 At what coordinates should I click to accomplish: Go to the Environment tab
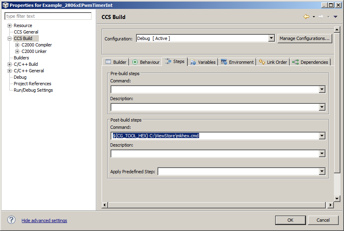pyautogui.click(x=237, y=62)
